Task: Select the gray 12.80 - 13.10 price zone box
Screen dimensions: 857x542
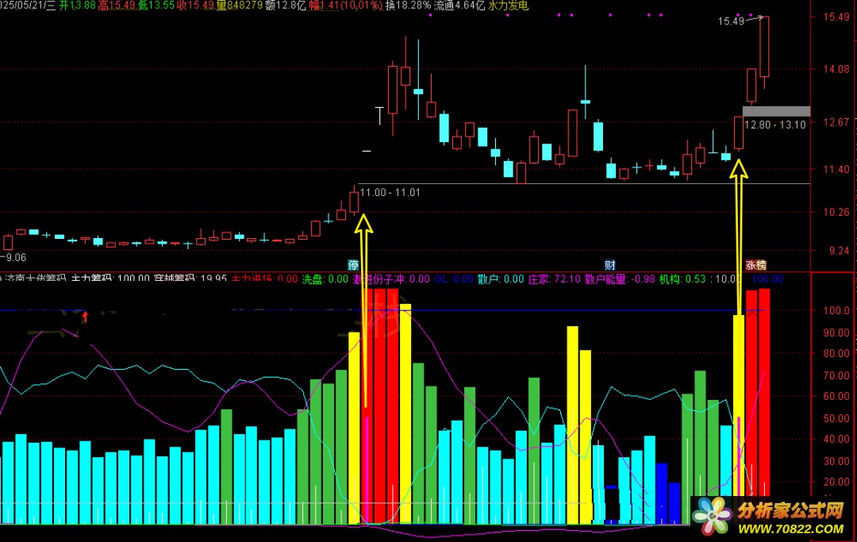Action: coord(776,111)
